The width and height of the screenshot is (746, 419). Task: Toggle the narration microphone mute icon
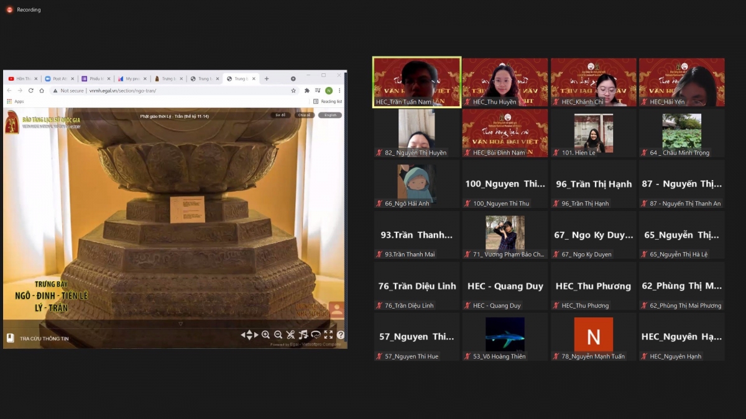[x=290, y=335]
